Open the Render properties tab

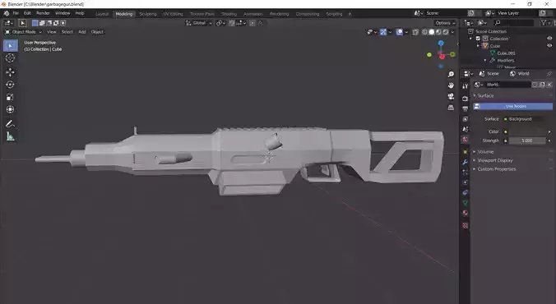[x=466, y=99]
